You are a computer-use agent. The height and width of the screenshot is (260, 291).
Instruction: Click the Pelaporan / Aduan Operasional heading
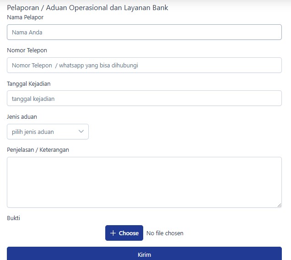coord(87,8)
